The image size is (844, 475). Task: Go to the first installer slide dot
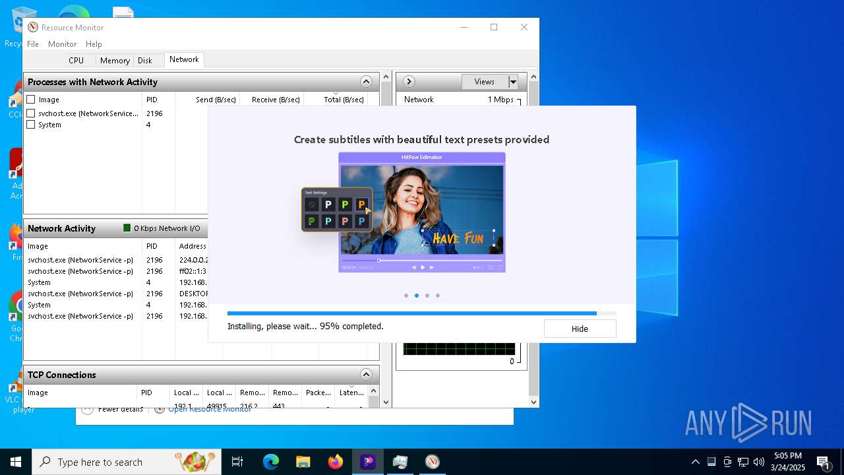click(406, 296)
